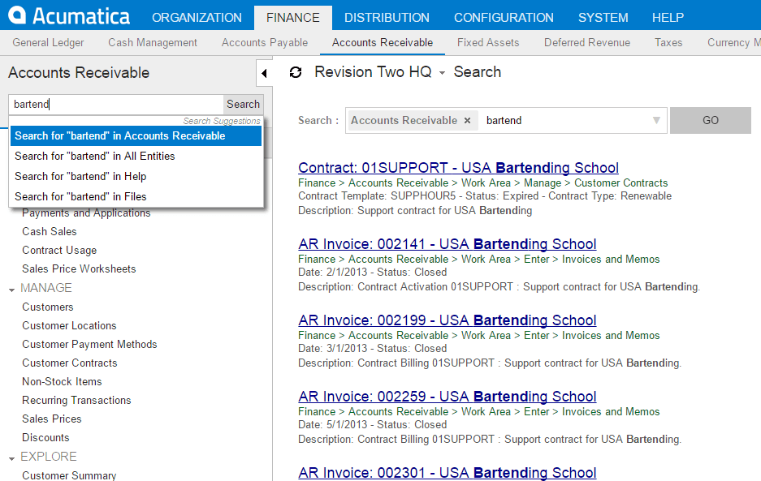761x481 pixels.
Task: Open Customer Summary in sidebar
Action: pos(69,475)
